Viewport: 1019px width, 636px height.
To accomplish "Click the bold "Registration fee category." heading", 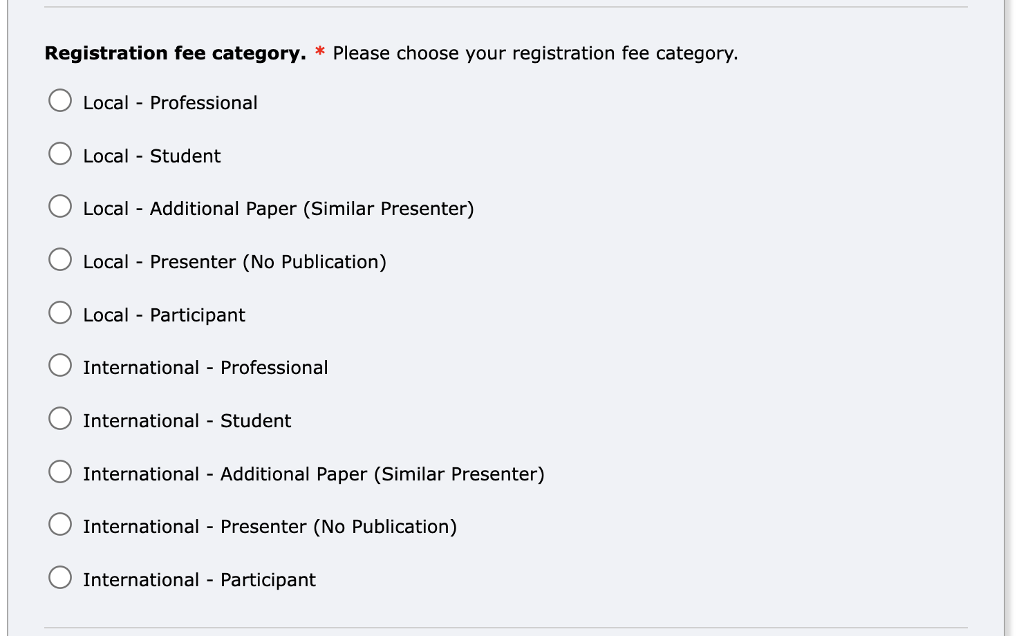I will coord(176,54).
